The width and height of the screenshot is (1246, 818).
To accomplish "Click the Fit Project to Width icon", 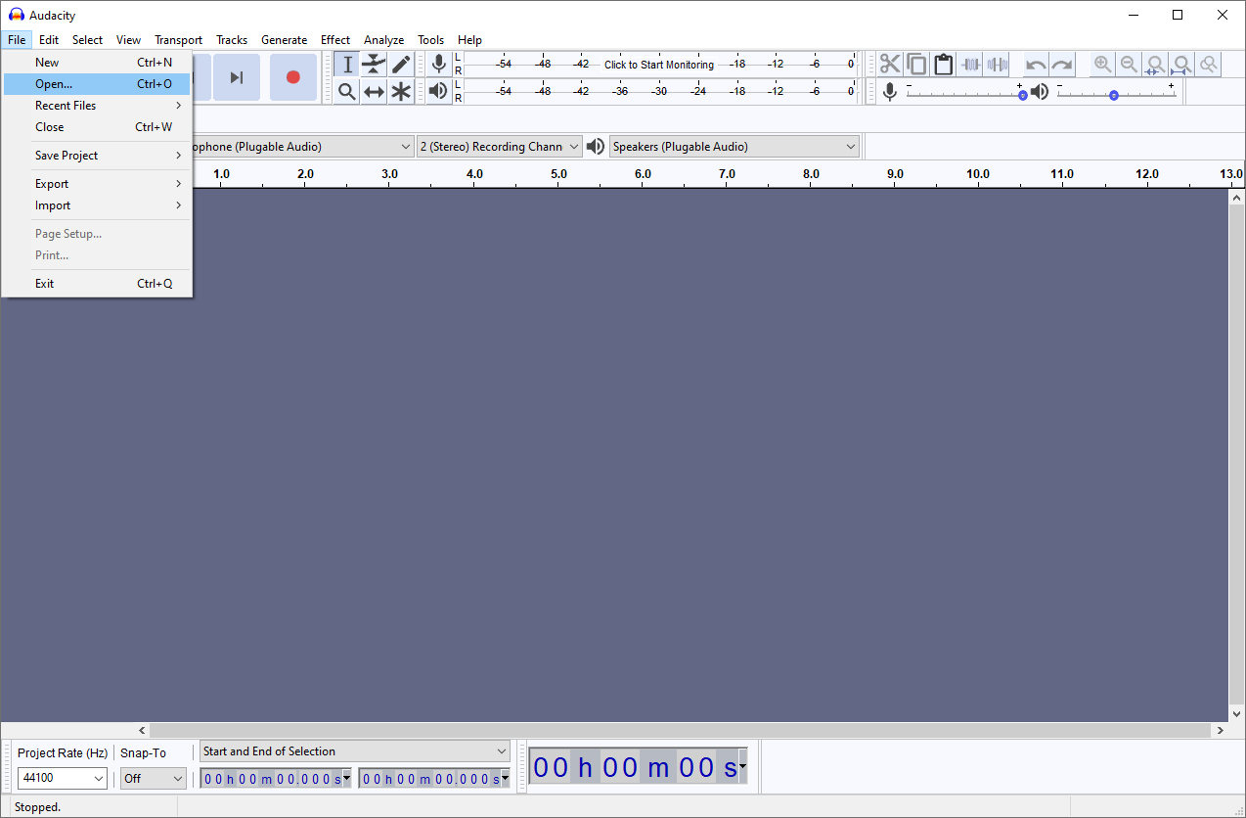I will pyautogui.click(x=1182, y=65).
